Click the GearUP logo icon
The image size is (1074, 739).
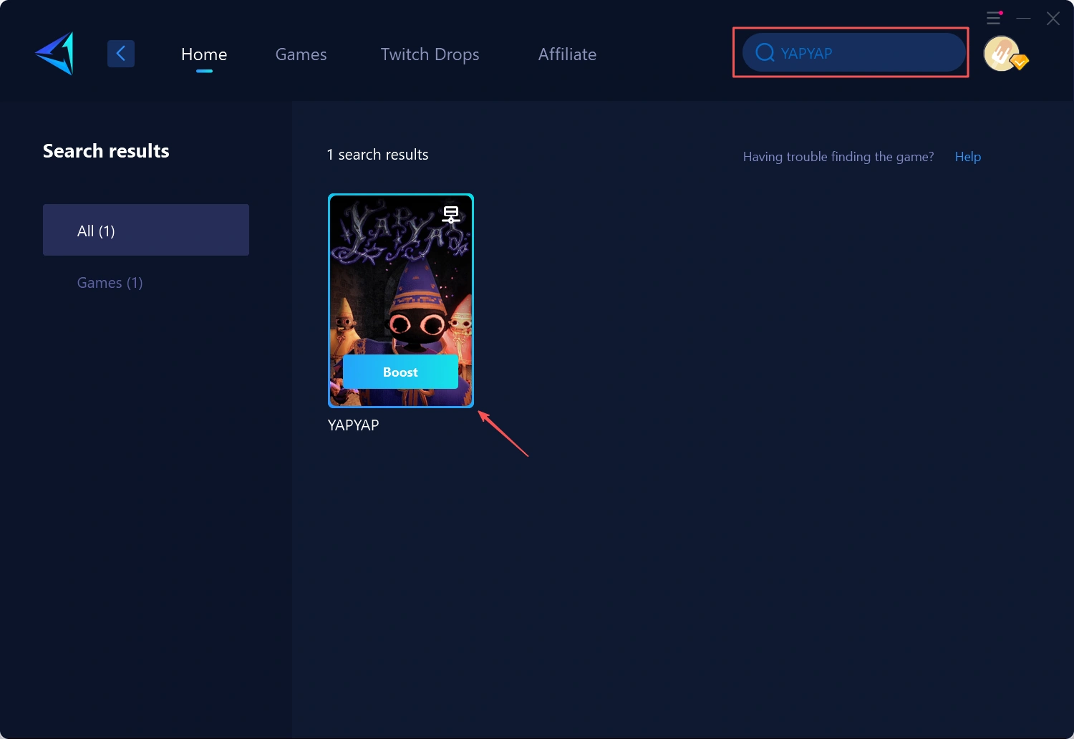(55, 54)
